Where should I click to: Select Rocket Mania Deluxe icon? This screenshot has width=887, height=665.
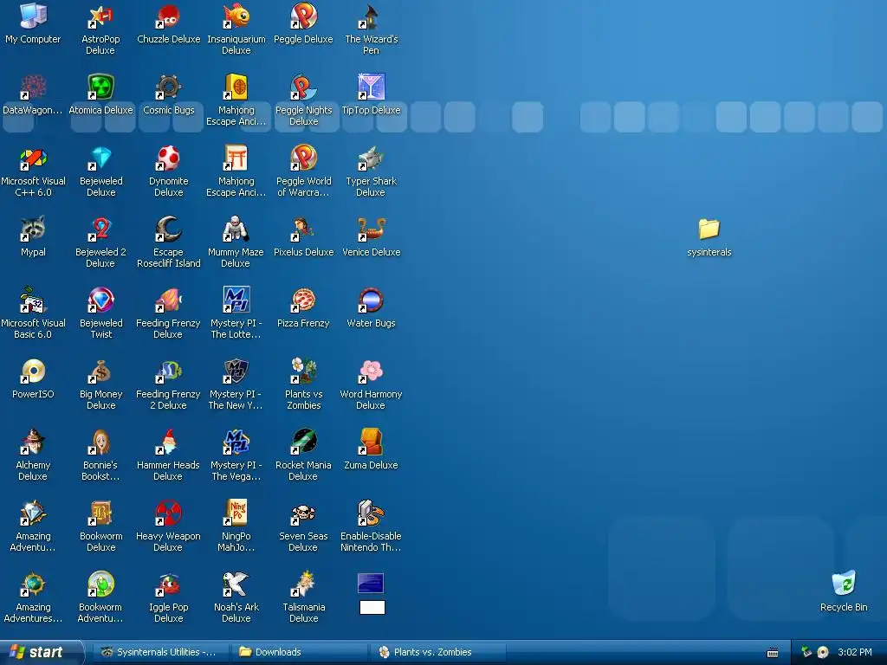tap(304, 442)
